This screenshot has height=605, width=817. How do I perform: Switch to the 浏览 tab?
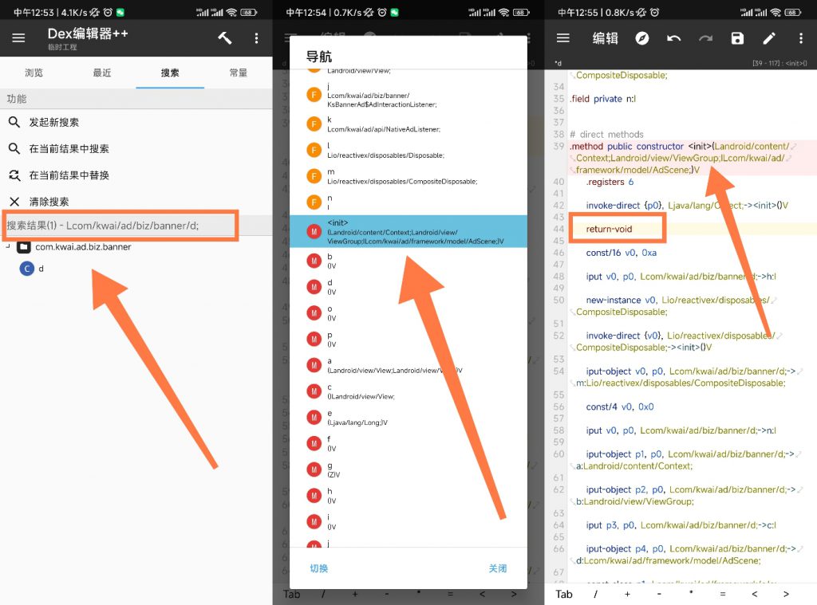tap(34, 73)
